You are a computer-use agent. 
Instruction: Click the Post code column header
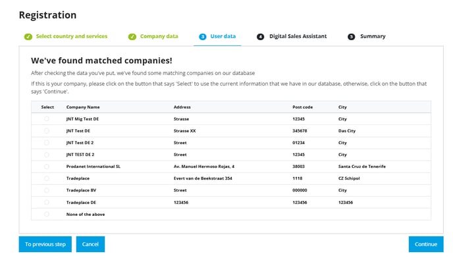coord(302,107)
